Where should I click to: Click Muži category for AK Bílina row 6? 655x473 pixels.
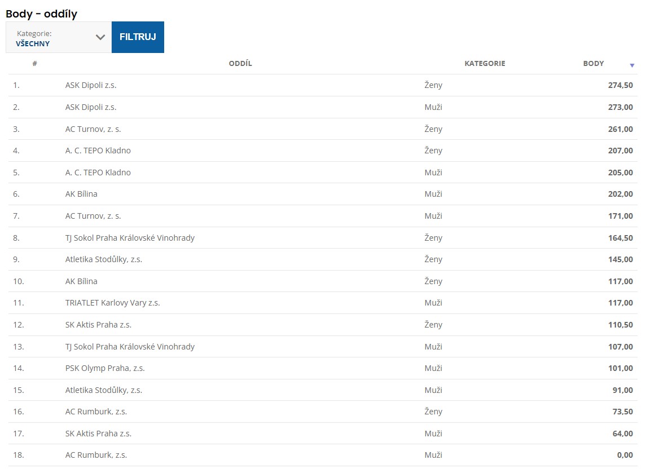pos(433,194)
